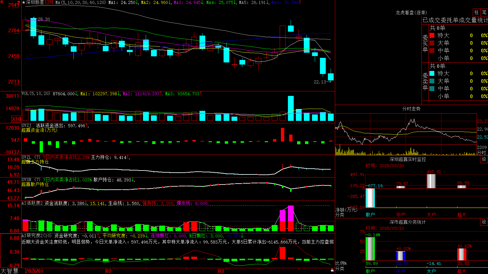
Task: Click the 28.30 high price marker
Action: pyautogui.click(x=44, y=19)
